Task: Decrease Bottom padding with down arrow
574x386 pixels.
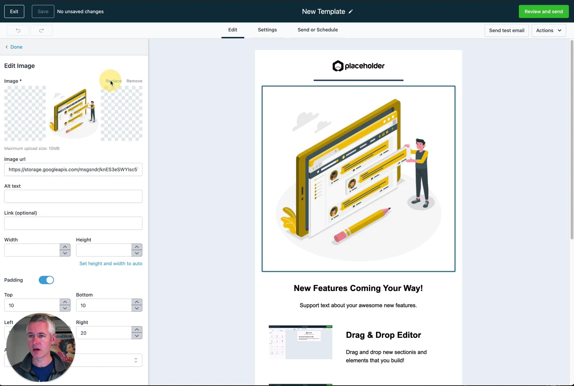Action: point(137,308)
